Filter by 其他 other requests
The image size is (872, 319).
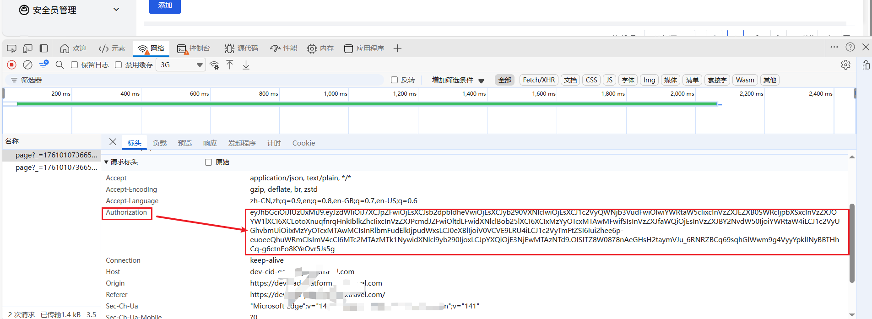[x=769, y=80]
